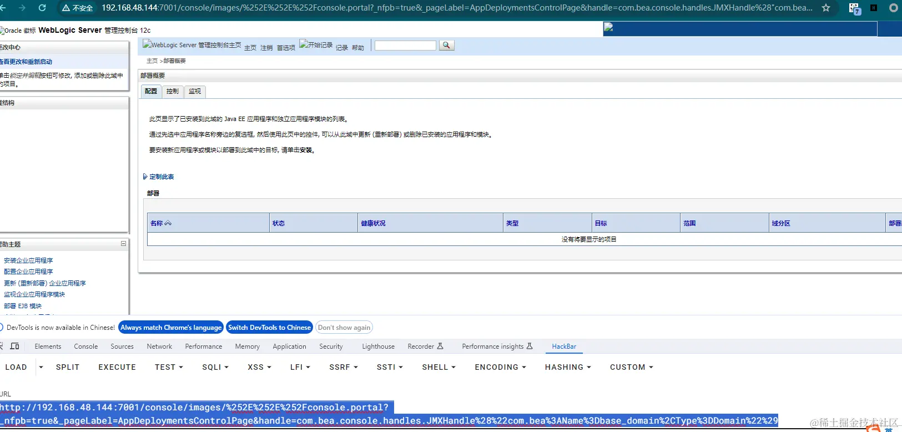Go forward using the browser arrow

[22, 8]
